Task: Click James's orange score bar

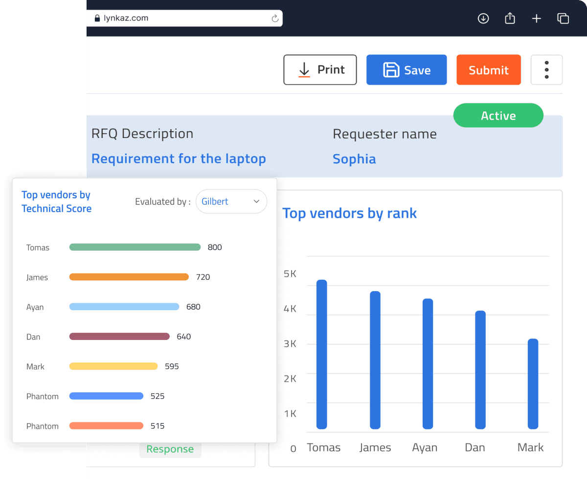Action: pos(129,277)
